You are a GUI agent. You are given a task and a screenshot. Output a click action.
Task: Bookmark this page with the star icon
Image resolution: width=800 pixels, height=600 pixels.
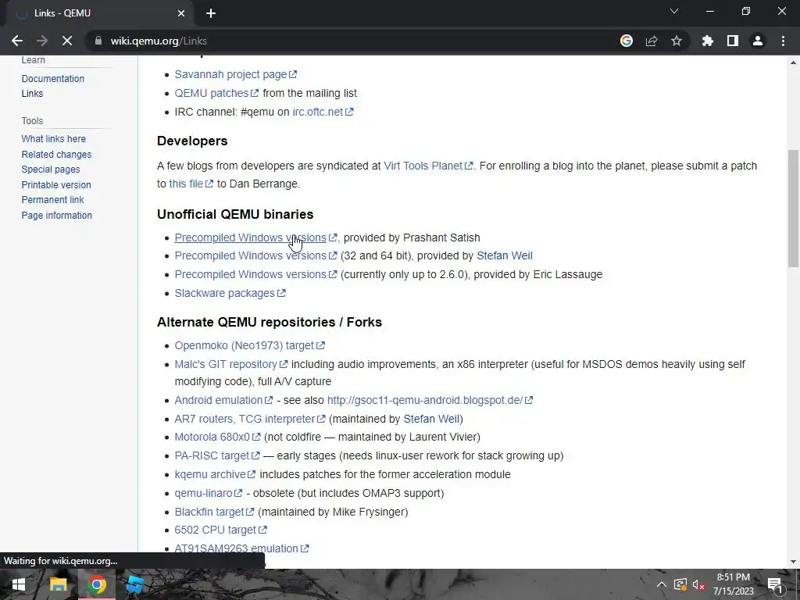[677, 41]
